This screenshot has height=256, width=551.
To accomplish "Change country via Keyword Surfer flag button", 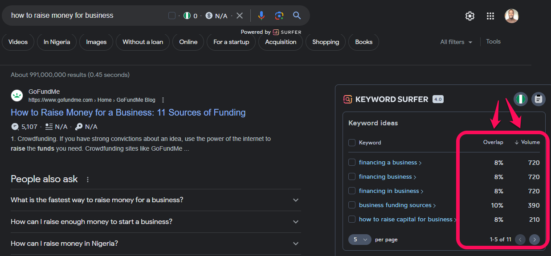I will [x=520, y=99].
